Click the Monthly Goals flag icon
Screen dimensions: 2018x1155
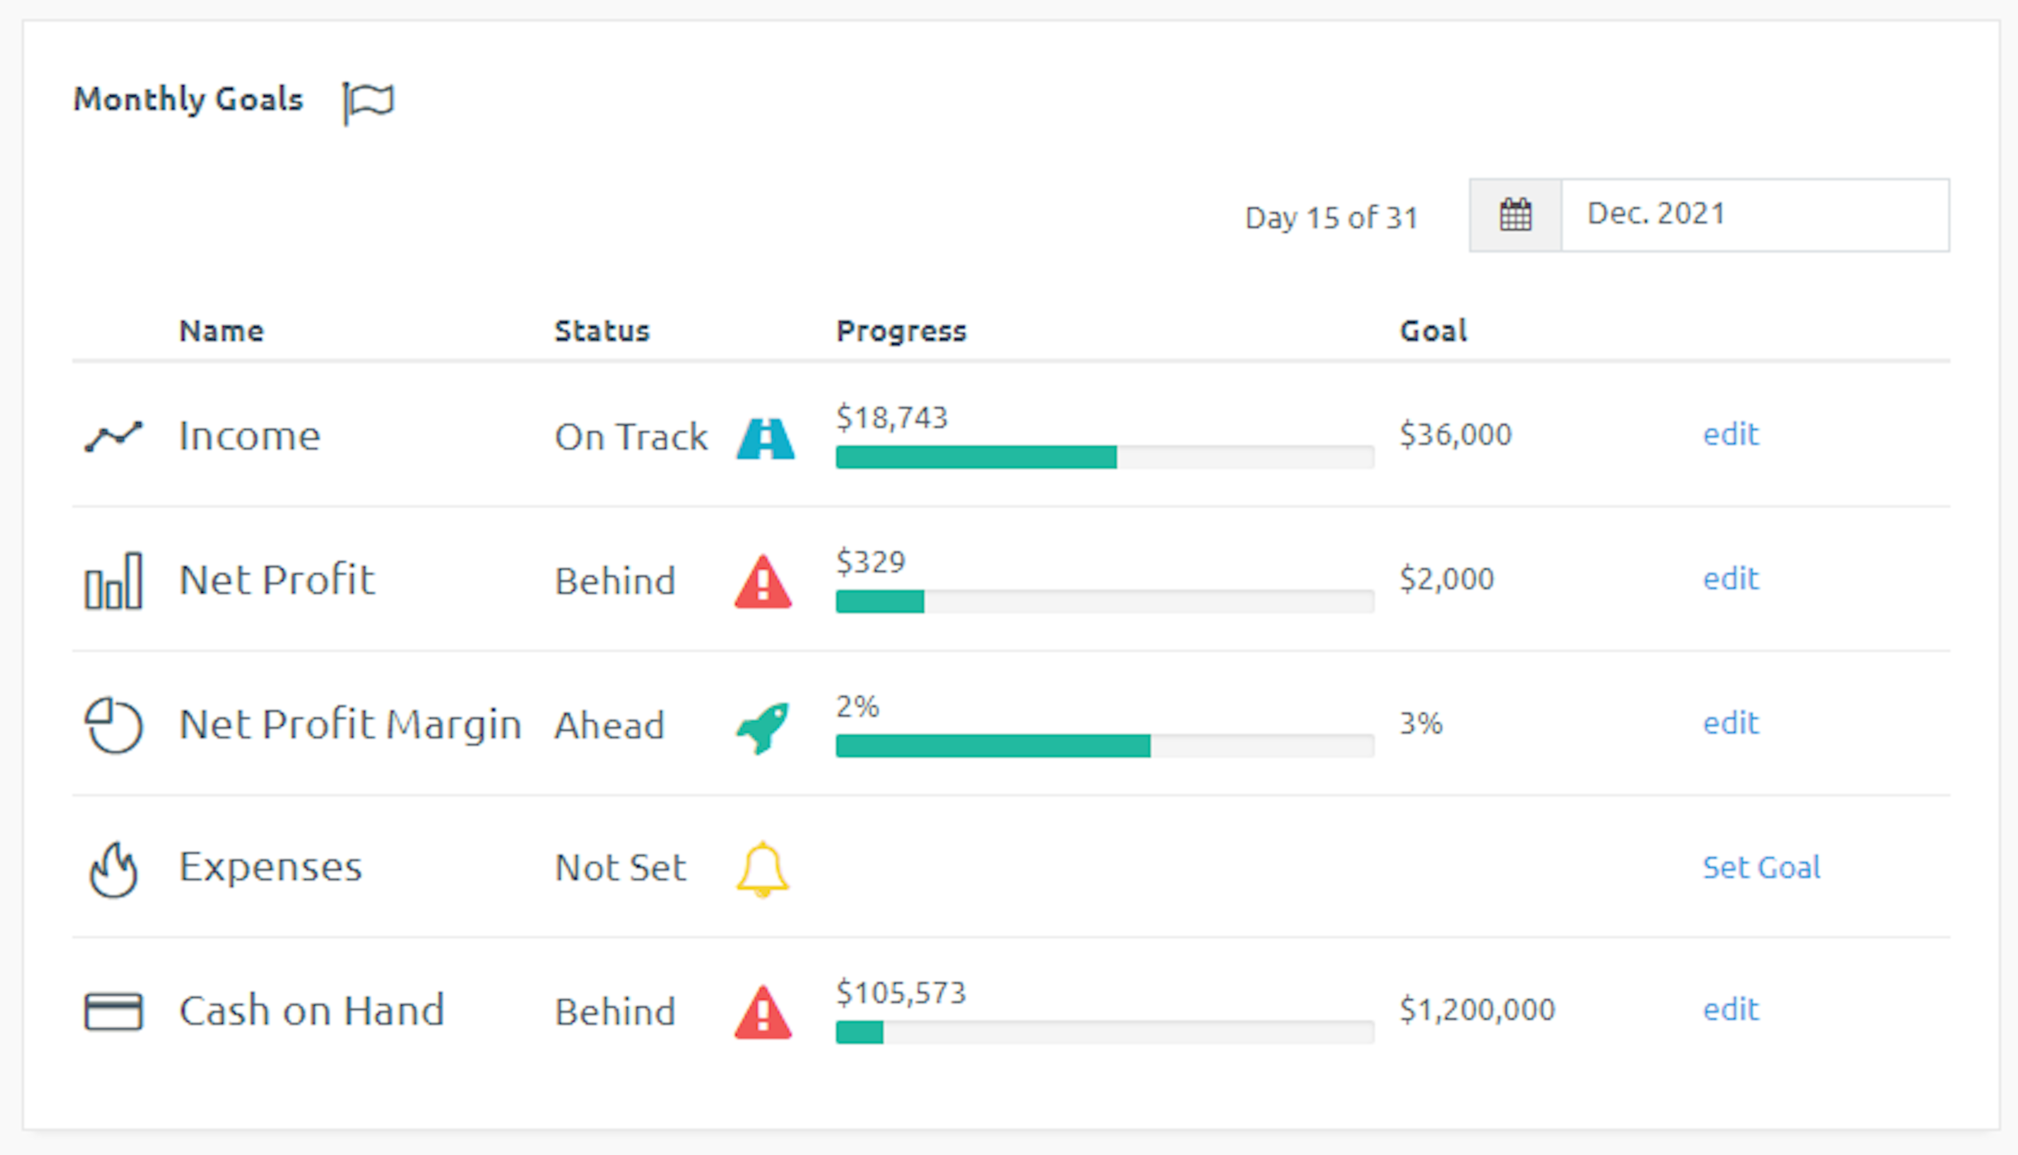pyautogui.click(x=368, y=101)
